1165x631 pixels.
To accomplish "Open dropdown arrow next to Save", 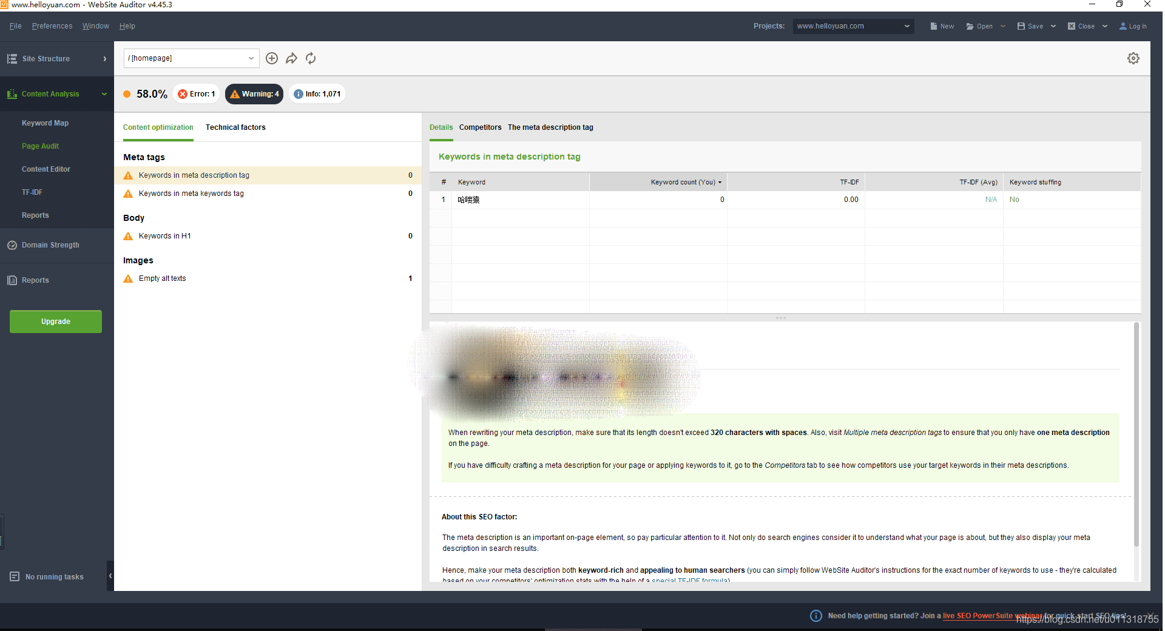I will 1053,26.
